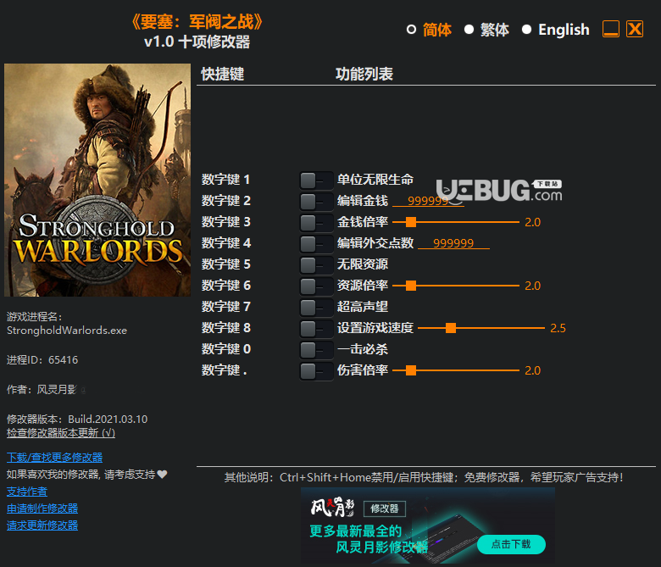The height and width of the screenshot is (567, 661).
Task: Open 申请制作修改器 link
Action: point(42,509)
